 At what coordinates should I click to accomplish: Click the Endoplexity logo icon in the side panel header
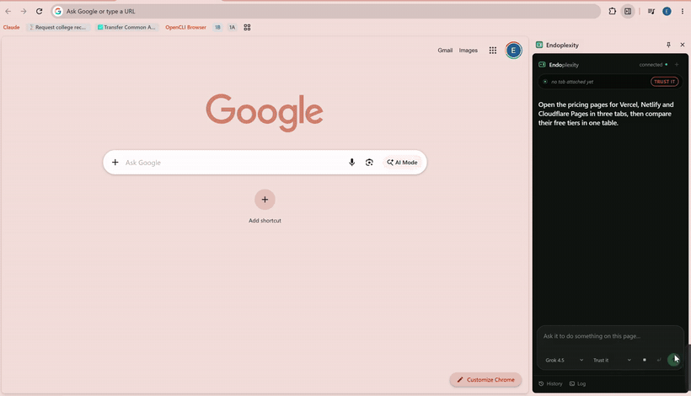coord(539,45)
